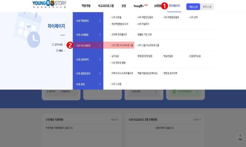Click the 나의 비교과프로그램 진행현황 heading
This screenshot has width=246, height=147.
point(143,120)
